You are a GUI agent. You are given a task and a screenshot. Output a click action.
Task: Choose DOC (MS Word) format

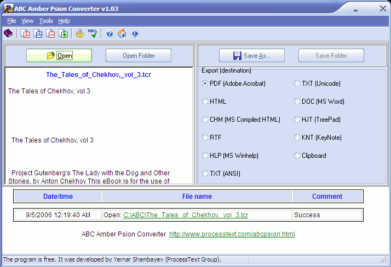pyautogui.click(x=319, y=102)
